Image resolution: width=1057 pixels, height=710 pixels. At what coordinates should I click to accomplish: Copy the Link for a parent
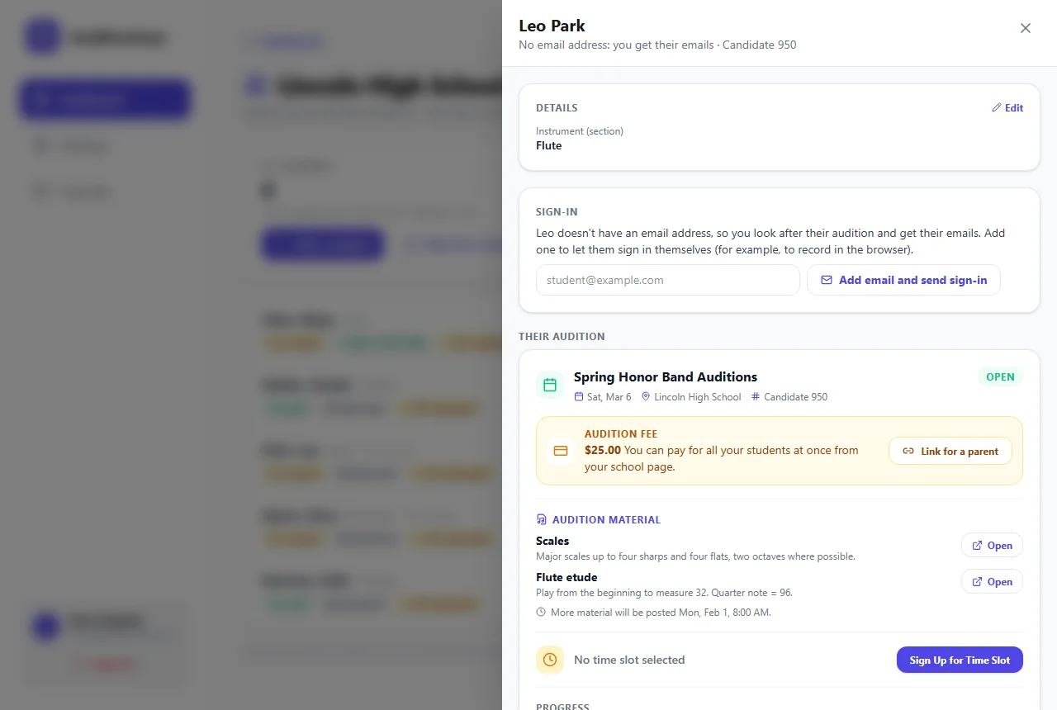pyautogui.click(x=950, y=451)
